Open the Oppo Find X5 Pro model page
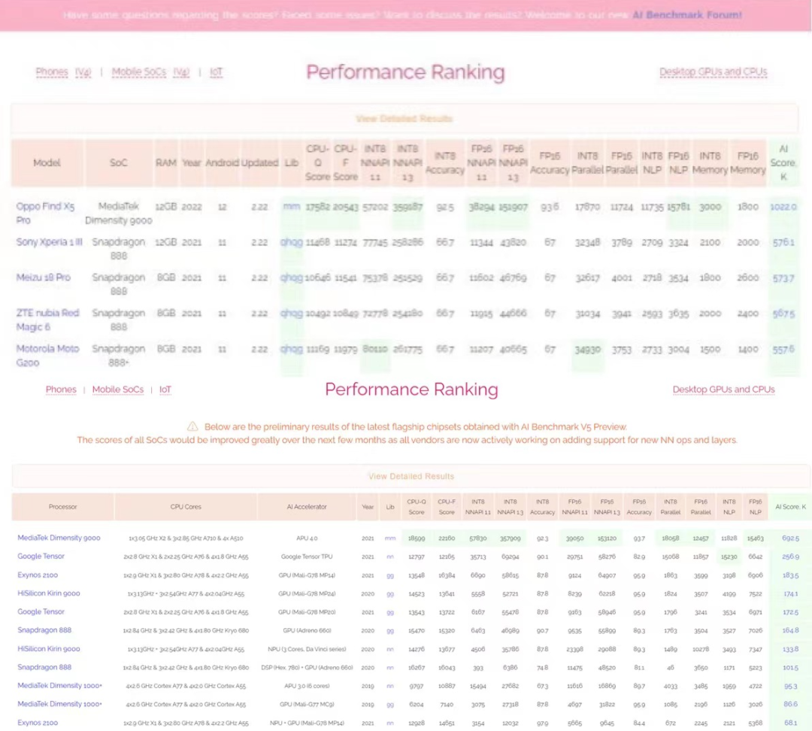Viewport: 812px width, 731px height. 45,213
